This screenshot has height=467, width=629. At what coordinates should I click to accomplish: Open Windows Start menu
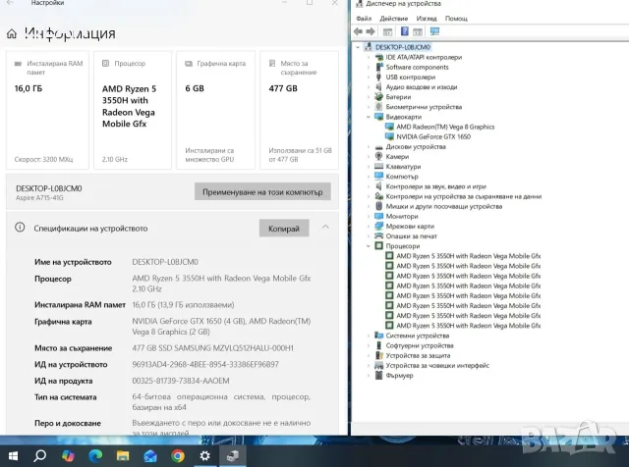[13, 456]
